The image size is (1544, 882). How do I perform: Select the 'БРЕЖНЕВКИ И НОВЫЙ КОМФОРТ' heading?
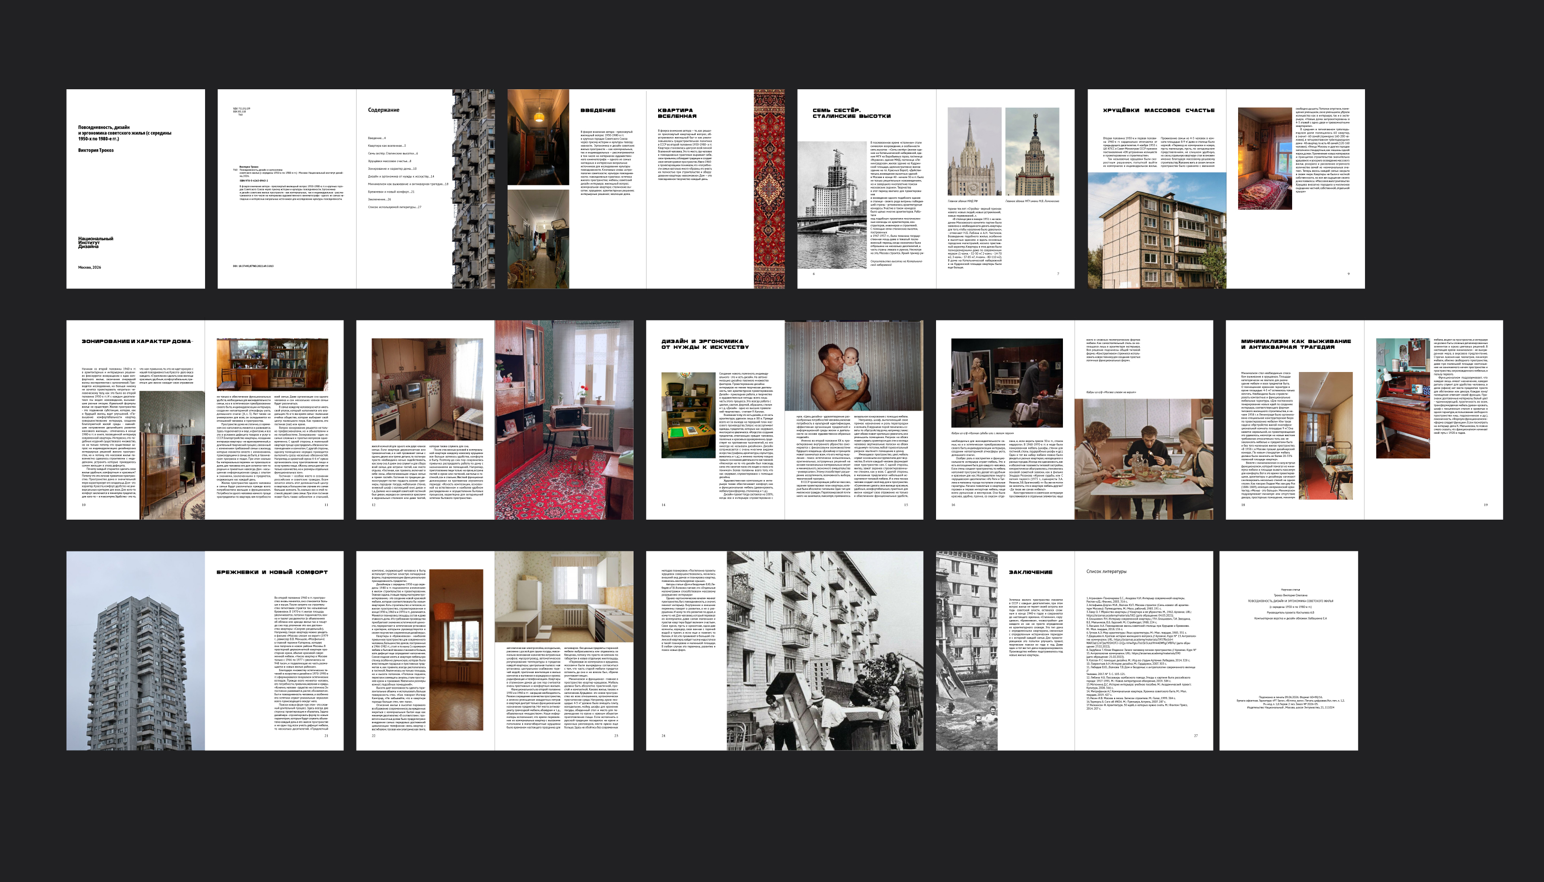coord(272,572)
